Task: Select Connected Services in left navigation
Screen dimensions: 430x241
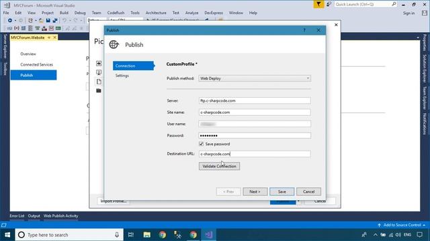Action: click(36, 65)
